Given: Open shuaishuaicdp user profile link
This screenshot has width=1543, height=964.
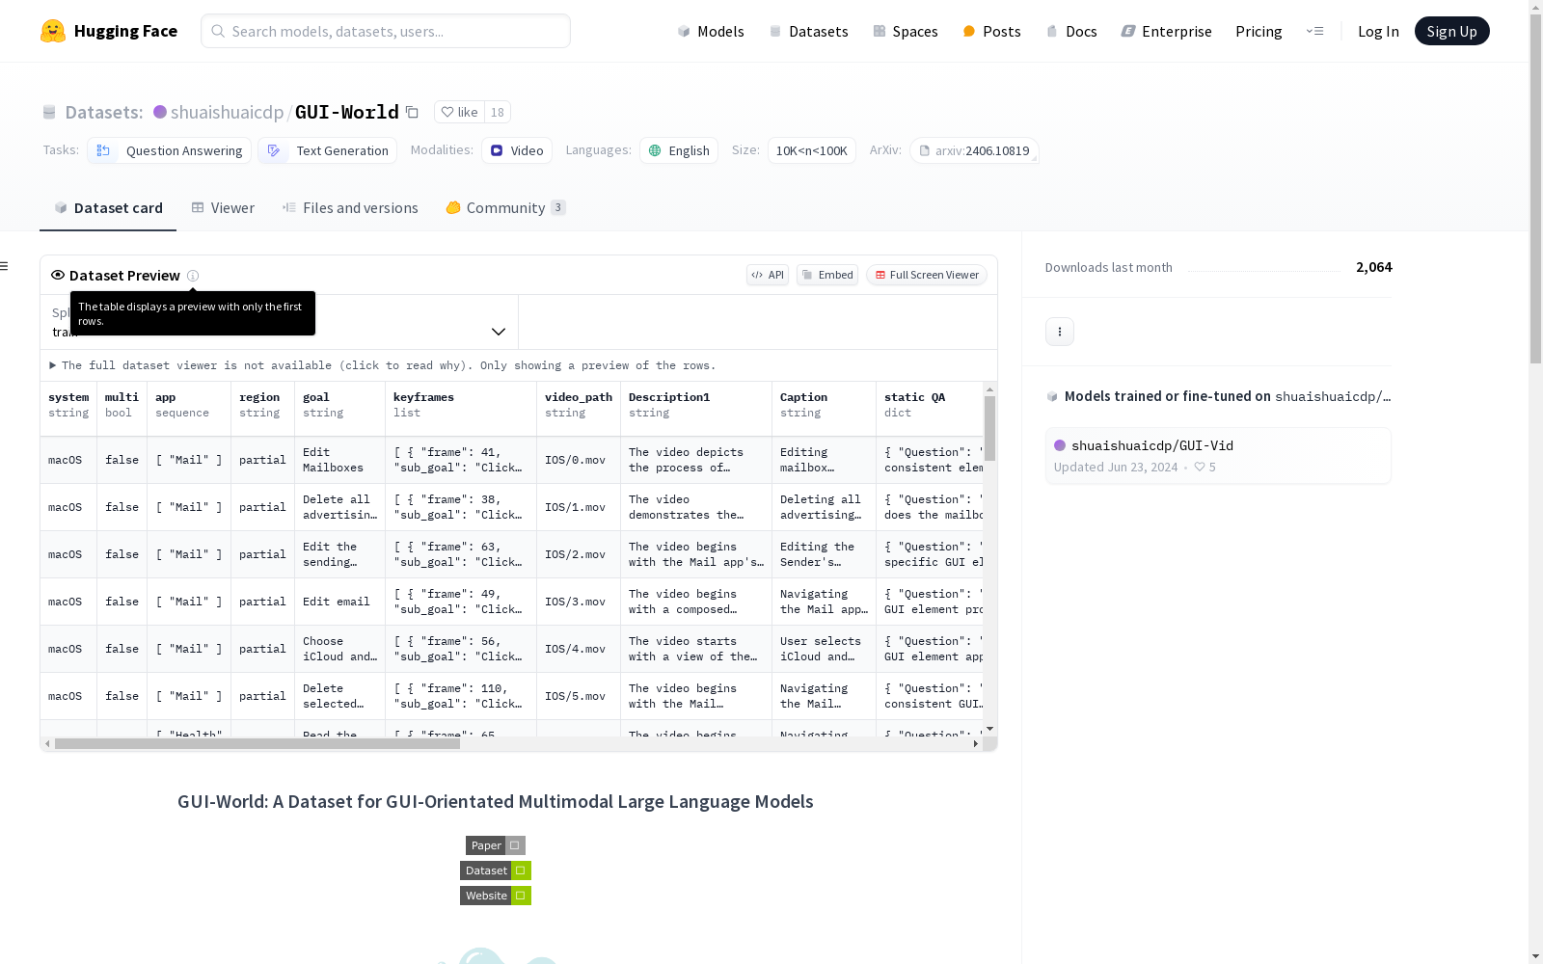Looking at the screenshot, I should [x=227, y=112].
